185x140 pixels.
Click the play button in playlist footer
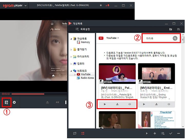click(x=147, y=133)
